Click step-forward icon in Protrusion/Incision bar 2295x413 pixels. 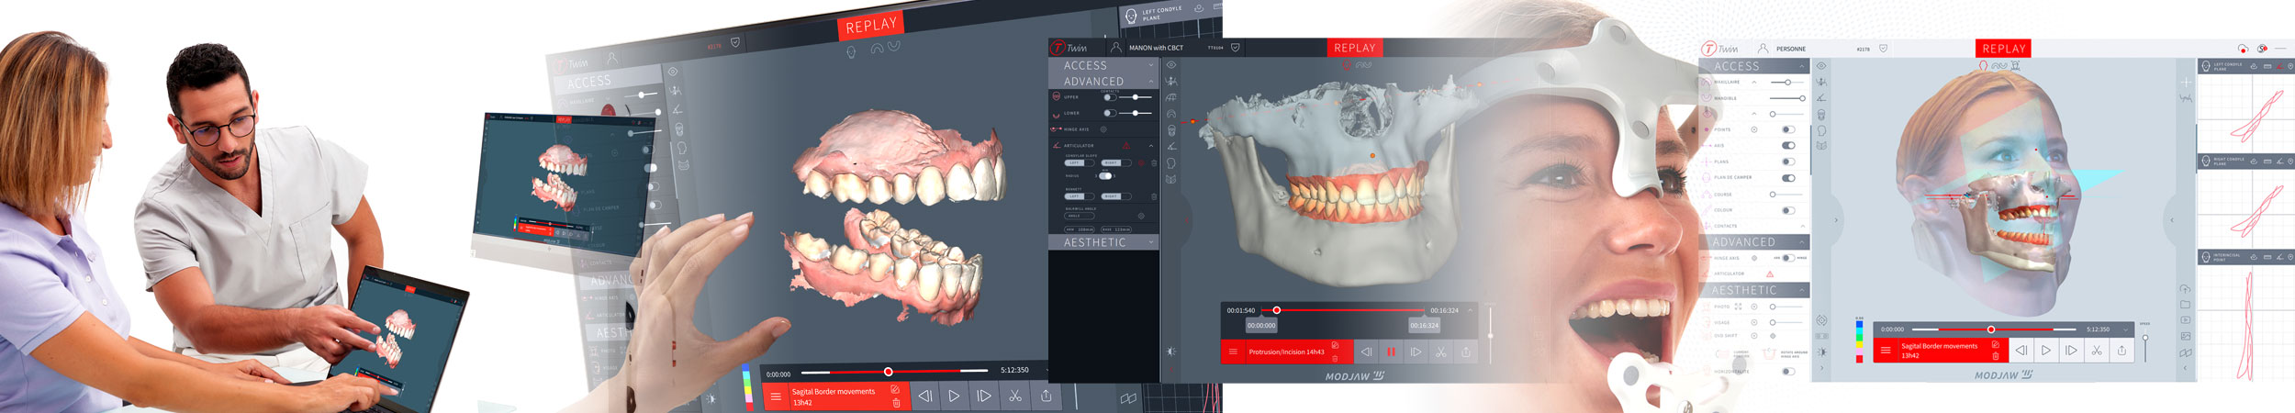coord(1416,352)
